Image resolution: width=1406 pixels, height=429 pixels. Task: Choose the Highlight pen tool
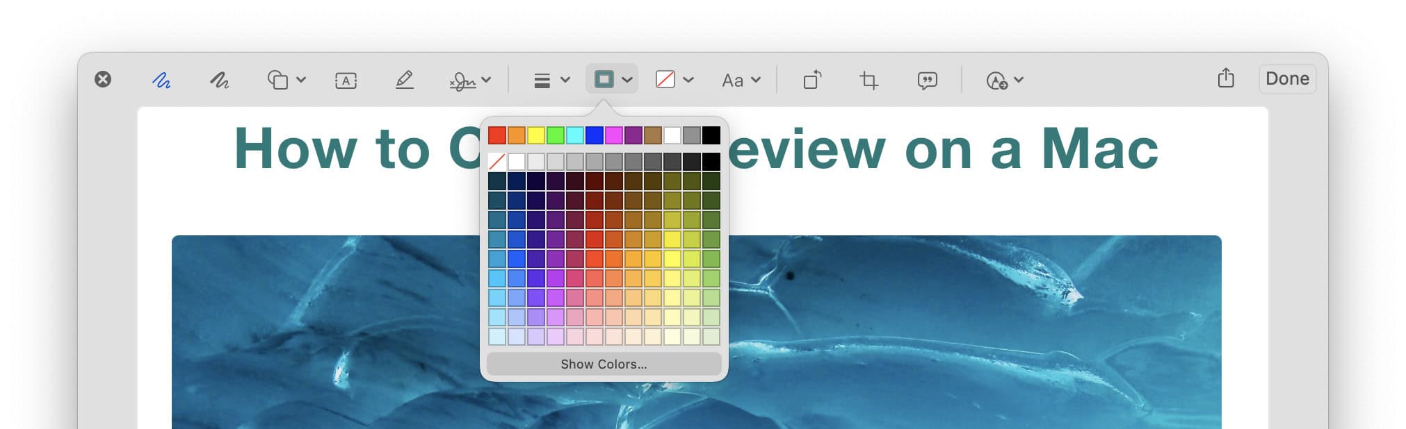pos(404,80)
